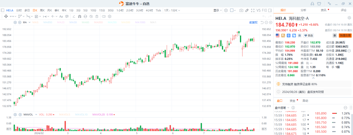Click info icon beside 盘中逐笔

293,108
